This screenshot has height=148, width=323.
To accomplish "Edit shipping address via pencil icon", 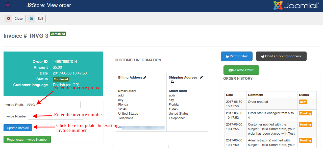I will (x=201, y=78).
